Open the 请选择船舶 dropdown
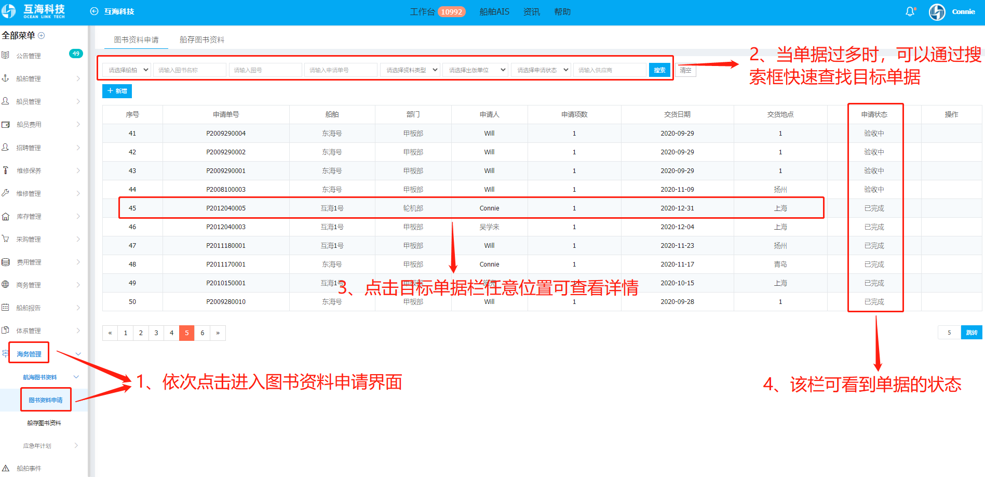985x477 pixels. (127, 70)
